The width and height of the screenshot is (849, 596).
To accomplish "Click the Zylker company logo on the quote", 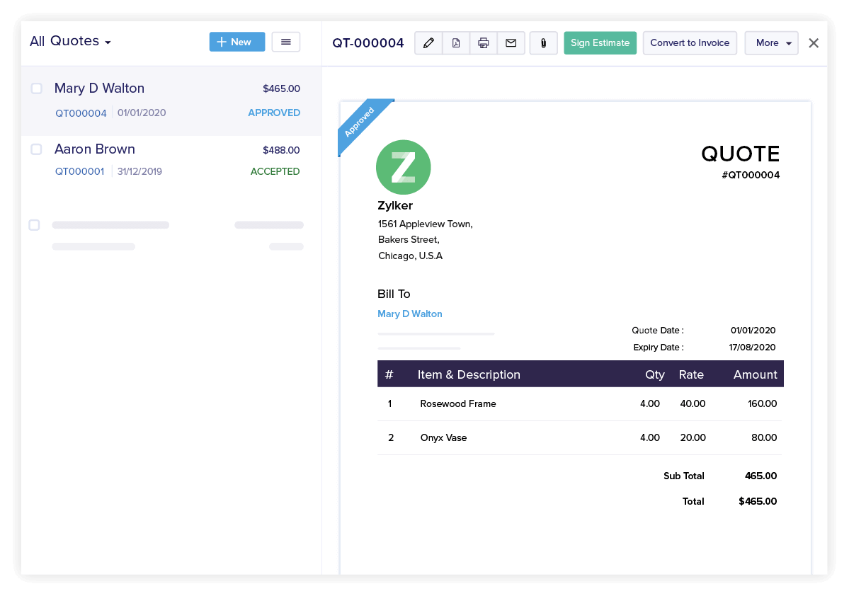I will point(403,166).
